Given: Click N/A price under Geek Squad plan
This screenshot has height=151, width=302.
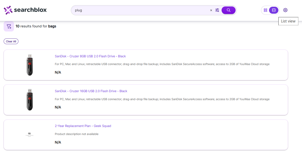Looking at the screenshot, I should coord(58,142).
